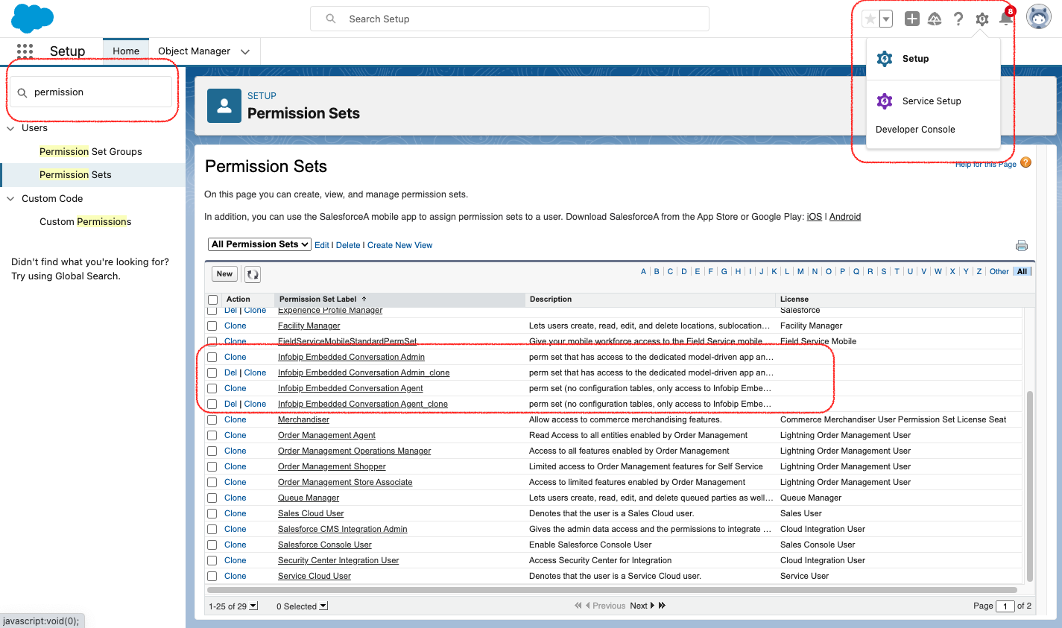Click the Printable View printer icon
Image resolution: width=1062 pixels, height=628 pixels.
click(x=1022, y=245)
